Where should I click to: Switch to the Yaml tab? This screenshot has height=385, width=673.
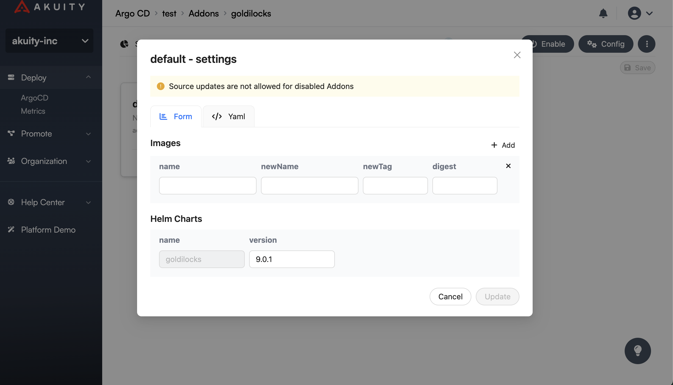click(x=229, y=116)
